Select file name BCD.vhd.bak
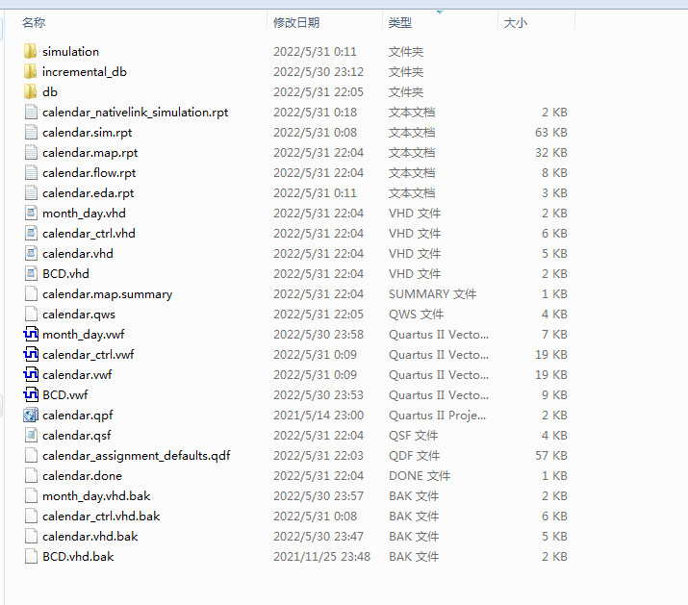Screen dimensions: 688x605 [x=78, y=556]
